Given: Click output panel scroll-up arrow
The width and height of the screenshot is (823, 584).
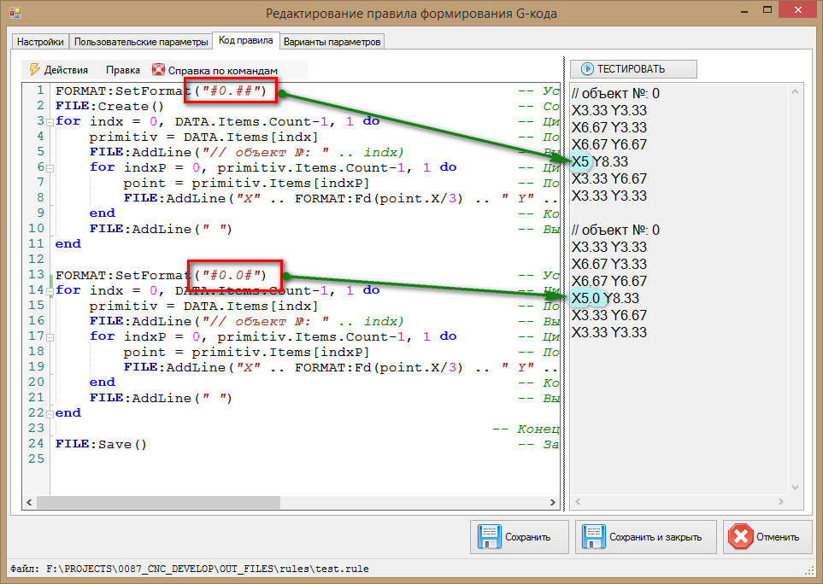Looking at the screenshot, I should pyautogui.click(x=795, y=91).
